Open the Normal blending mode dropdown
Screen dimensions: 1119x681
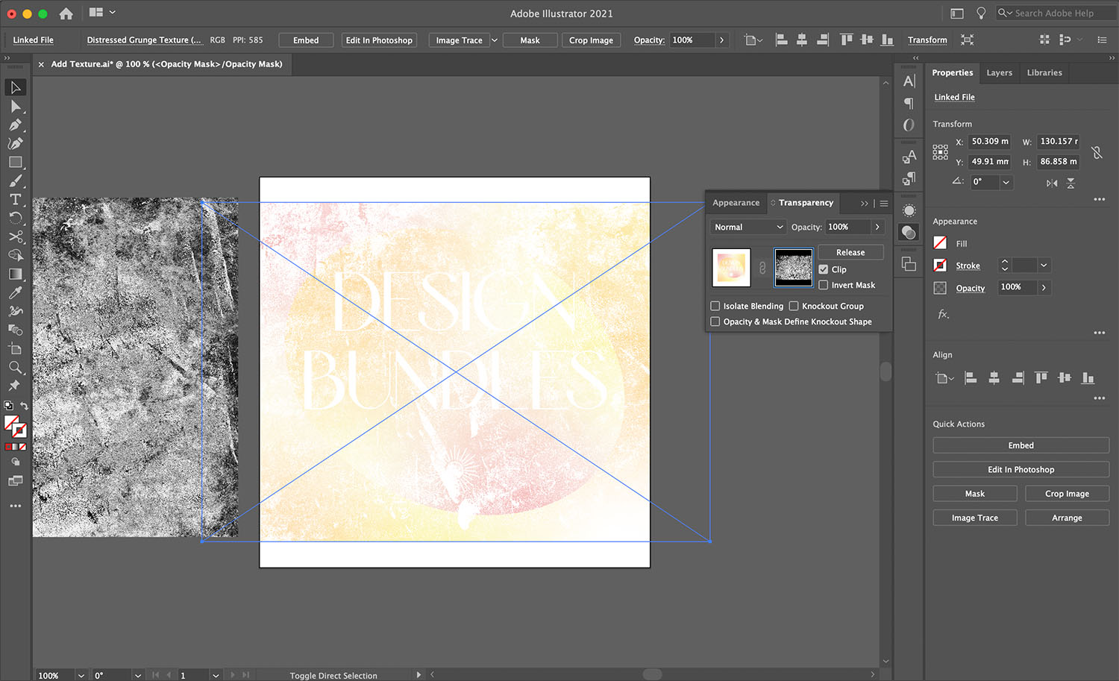748,227
